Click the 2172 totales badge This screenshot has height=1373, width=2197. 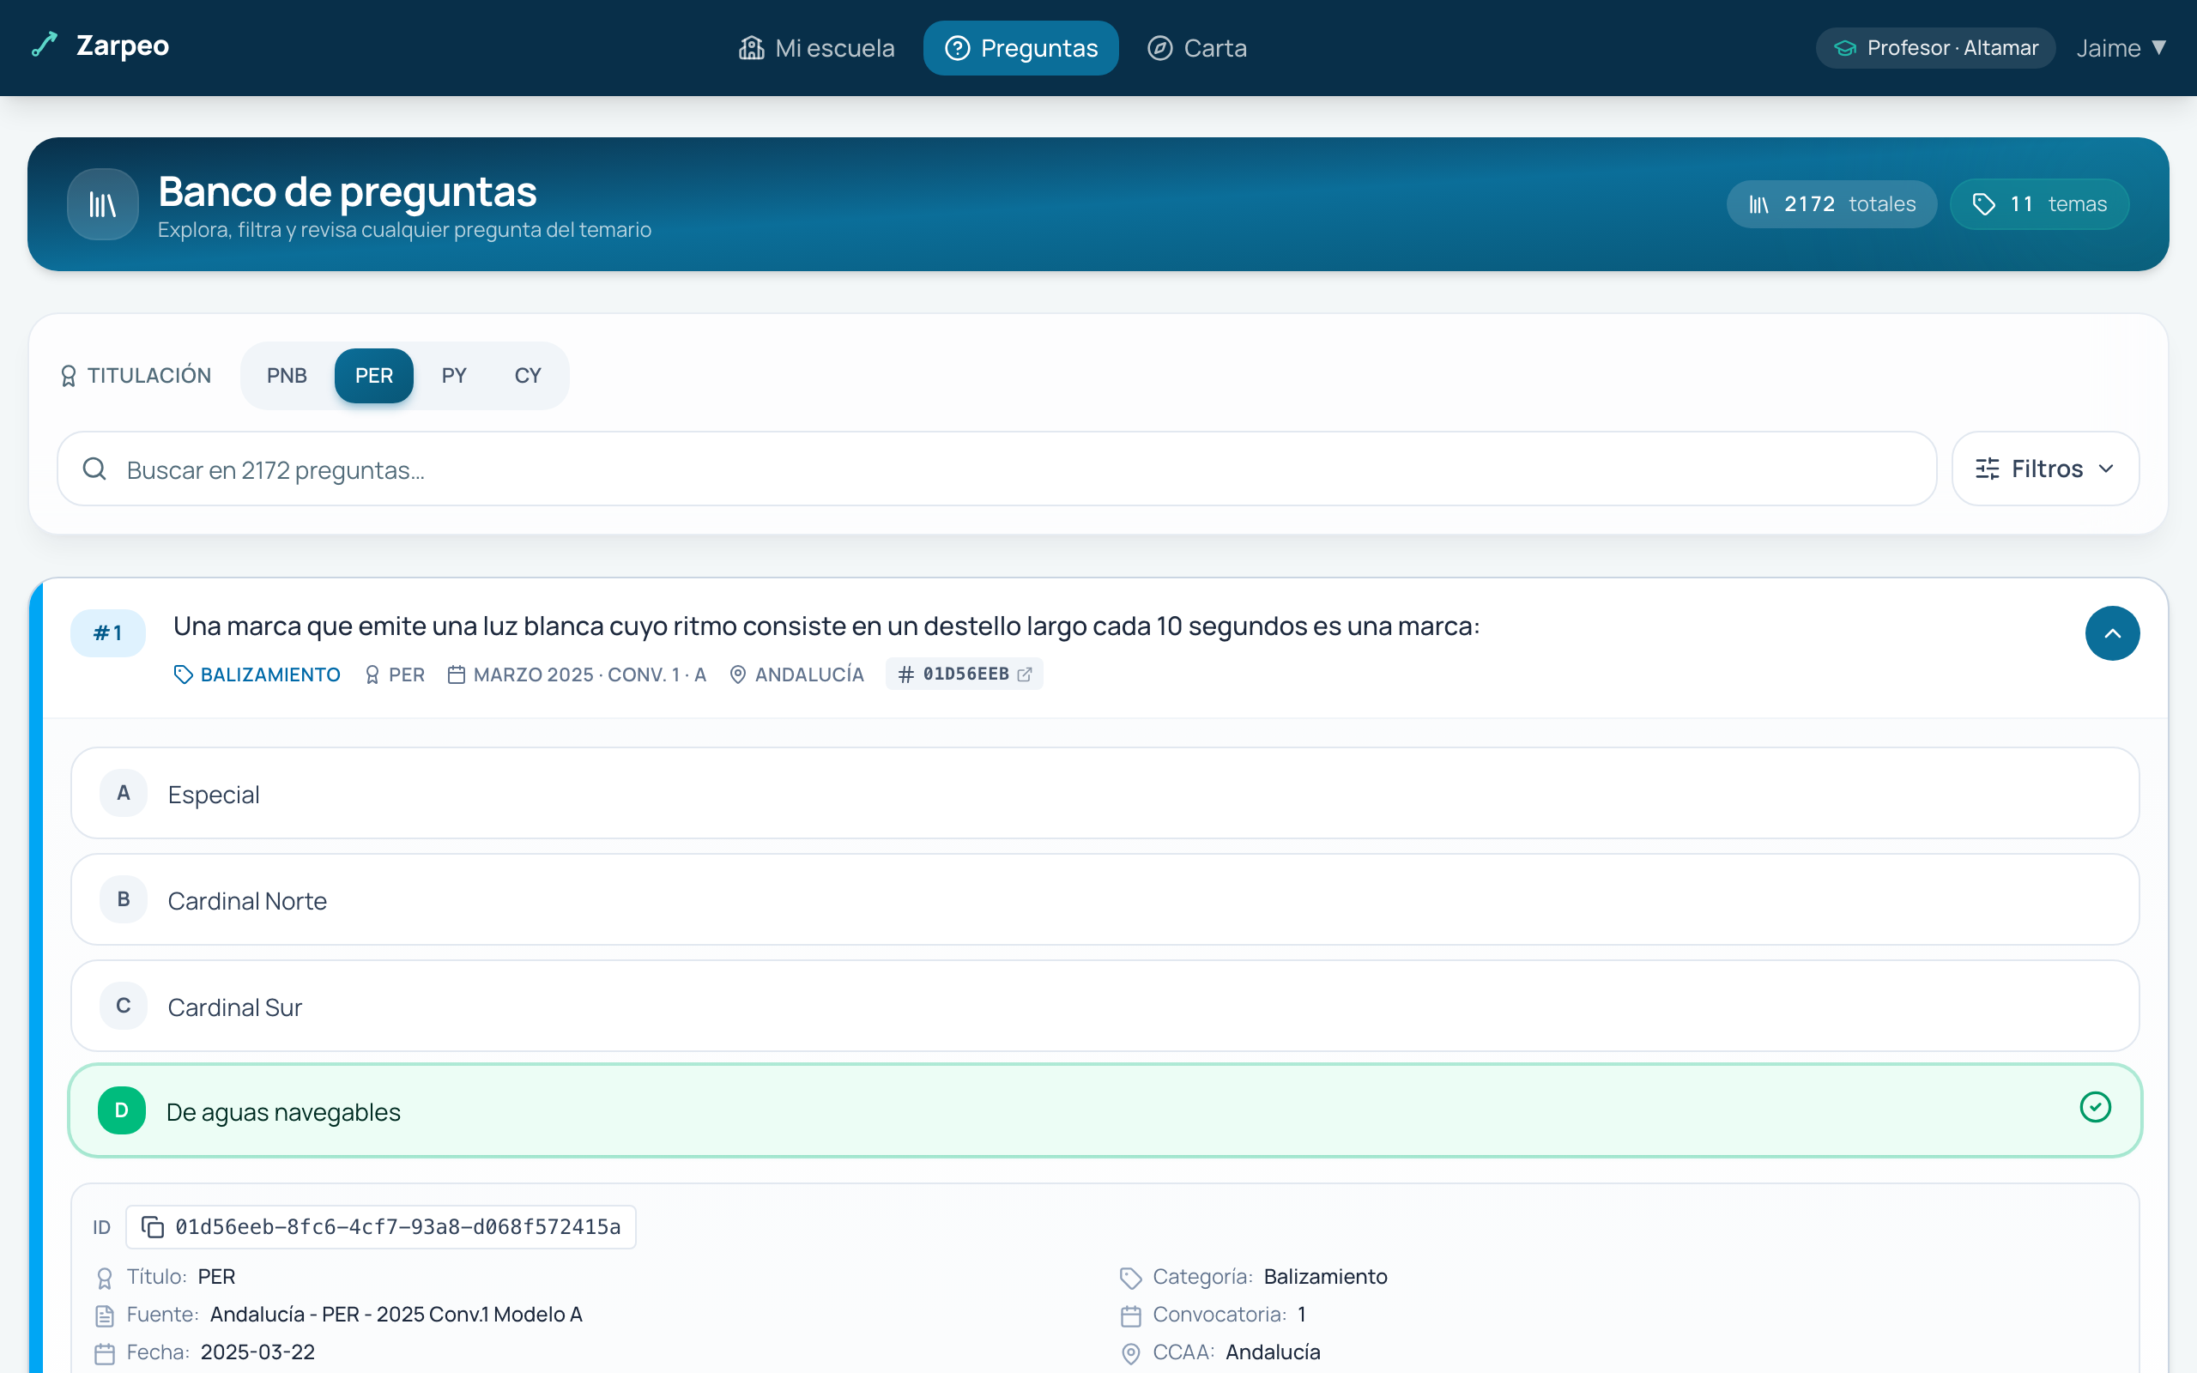[x=1832, y=204]
